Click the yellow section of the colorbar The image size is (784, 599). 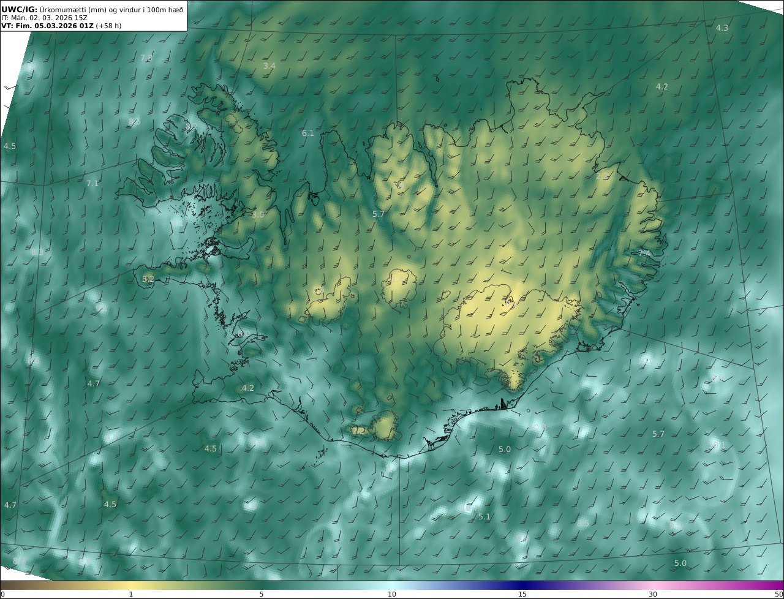(132, 585)
